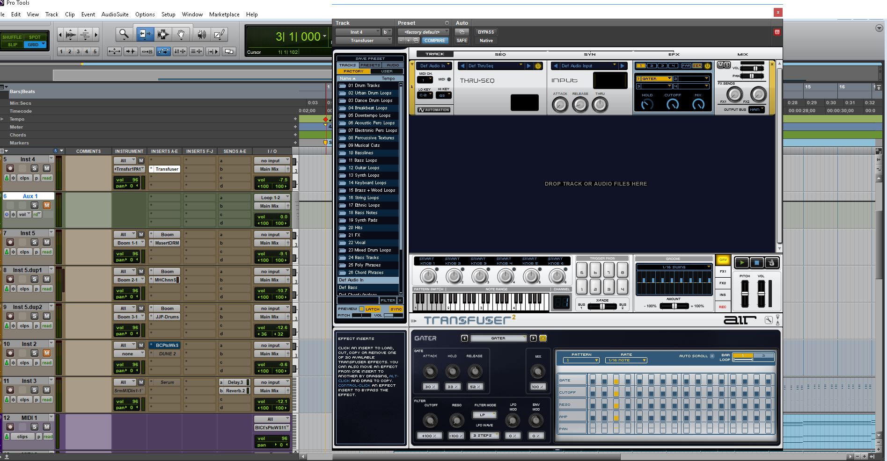This screenshot has width=887, height=461.
Task: Click the BYPASS button
Action: (x=486, y=32)
